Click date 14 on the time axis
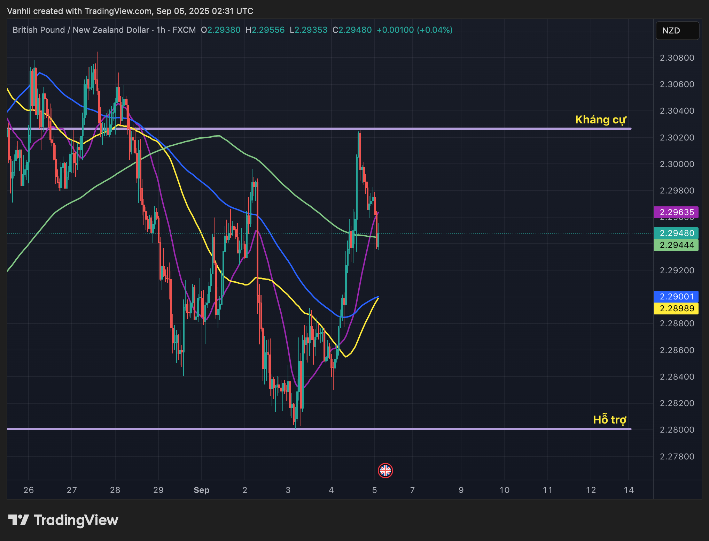Image resolution: width=709 pixels, height=541 pixels. coord(629,490)
